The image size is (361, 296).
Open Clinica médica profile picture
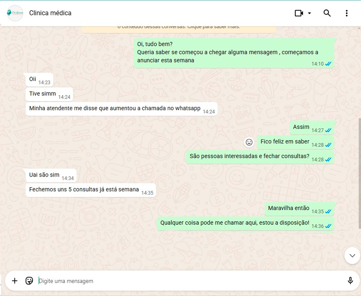pos(15,13)
